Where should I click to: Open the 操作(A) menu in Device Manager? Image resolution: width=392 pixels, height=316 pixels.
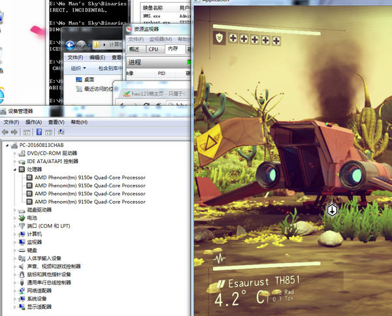click(x=33, y=122)
